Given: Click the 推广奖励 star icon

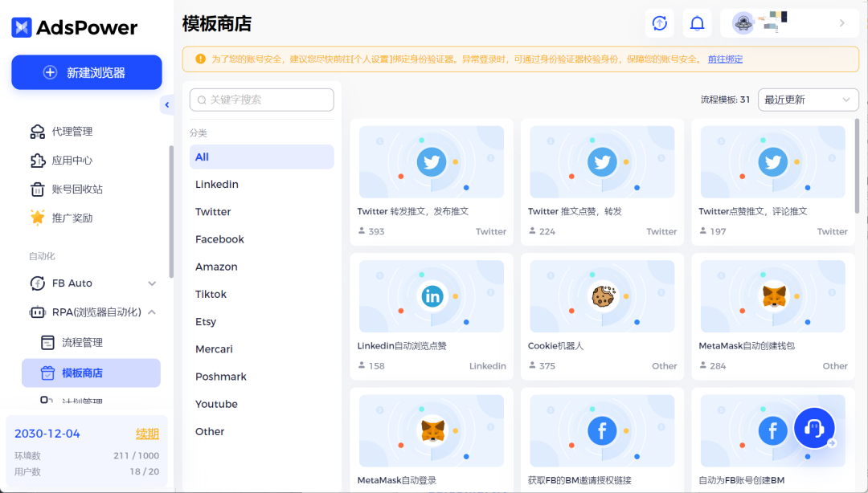Looking at the screenshot, I should pyautogui.click(x=37, y=217).
